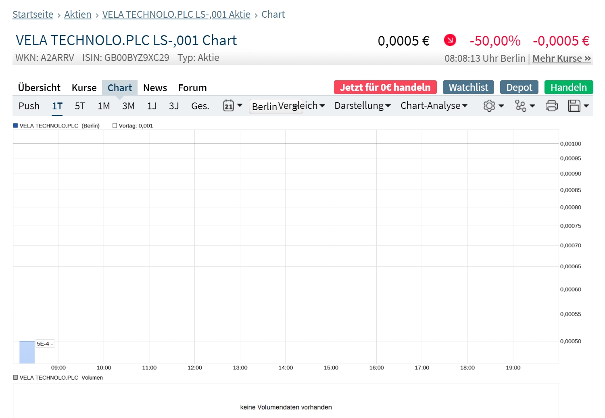
Task: Click the ISIN GB00BYZ9XC29 text
Action: click(126, 58)
